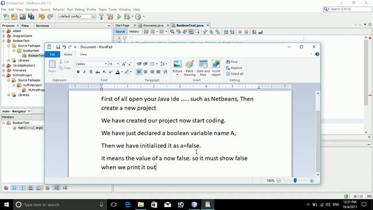373x210 pixels.
Task: Select Center alignment in WordPad
Action: 145,72
